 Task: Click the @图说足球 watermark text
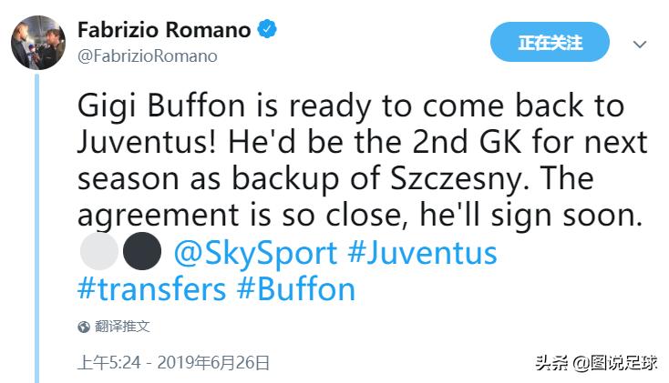(x=614, y=364)
